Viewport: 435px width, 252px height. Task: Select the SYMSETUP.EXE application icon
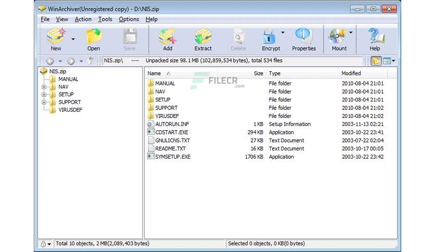(x=151, y=157)
